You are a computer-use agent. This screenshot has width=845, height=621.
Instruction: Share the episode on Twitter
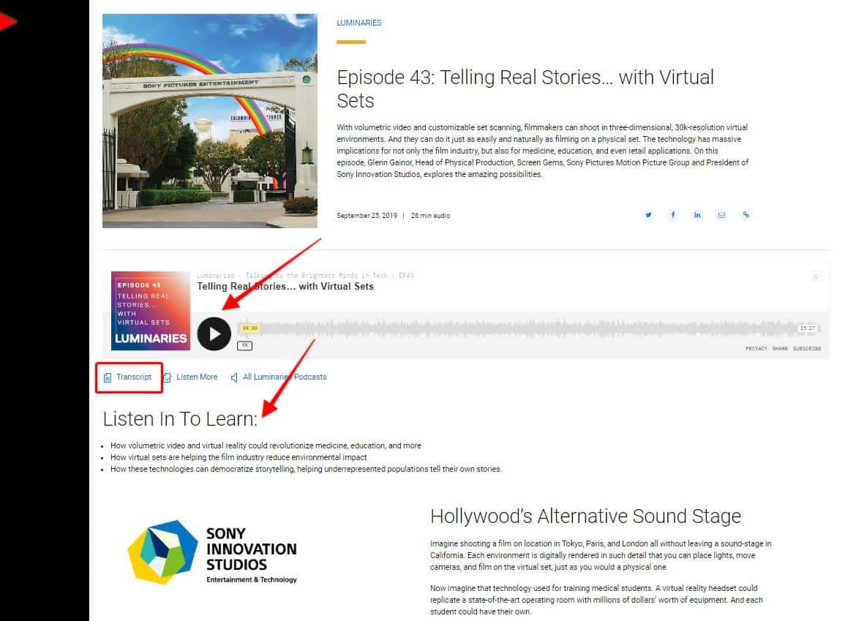648,215
